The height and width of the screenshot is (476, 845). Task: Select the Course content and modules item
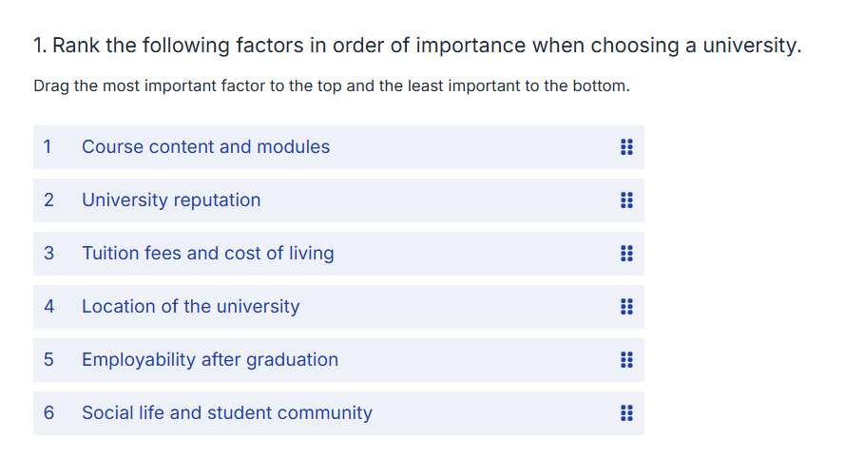[x=338, y=147]
